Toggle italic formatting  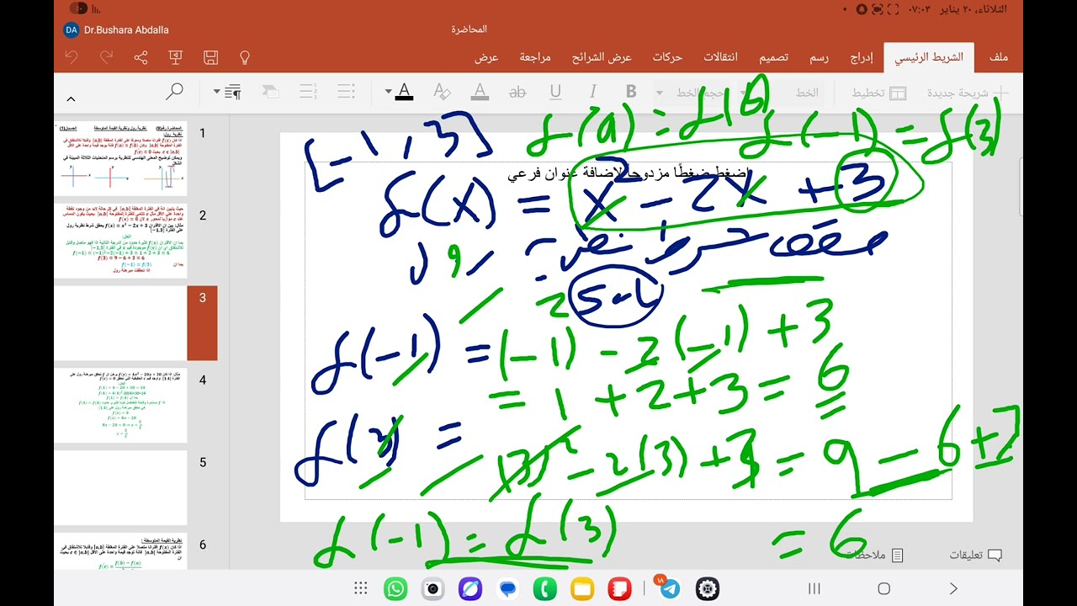(x=593, y=92)
